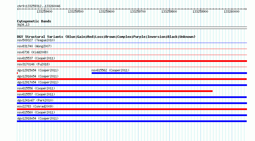Click the blue nsv615562 gain bar
The width and height of the screenshot is (255, 141).
pos(169,73)
